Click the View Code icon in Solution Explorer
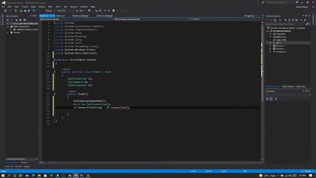The height and width of the screenshot is (178, 316). coord(301,20)
